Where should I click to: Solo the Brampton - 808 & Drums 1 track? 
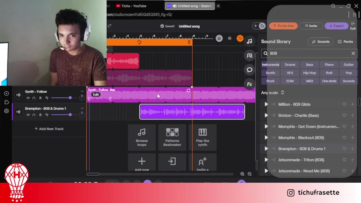[x=34, y=115]
